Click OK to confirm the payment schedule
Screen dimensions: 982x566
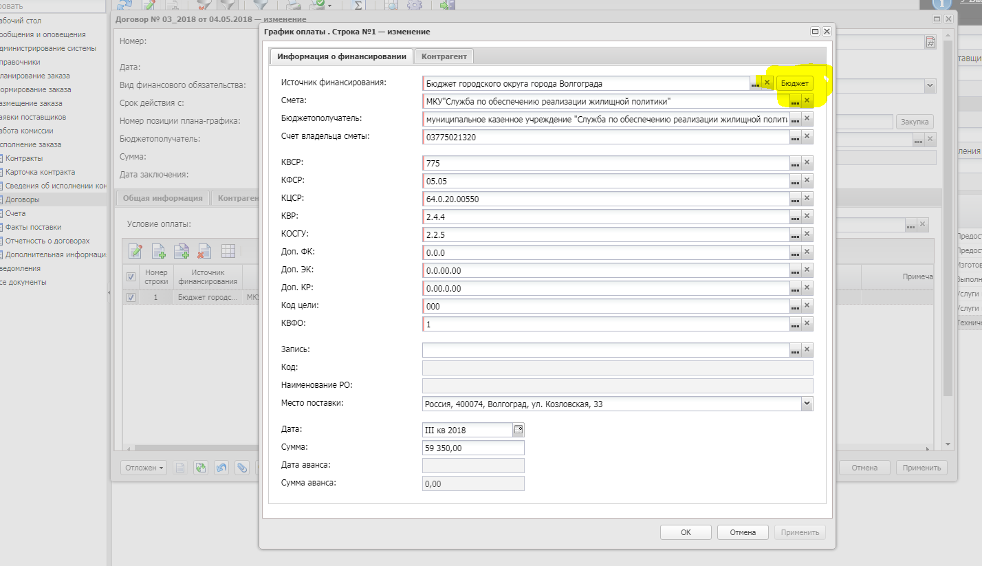coord(686,532)
